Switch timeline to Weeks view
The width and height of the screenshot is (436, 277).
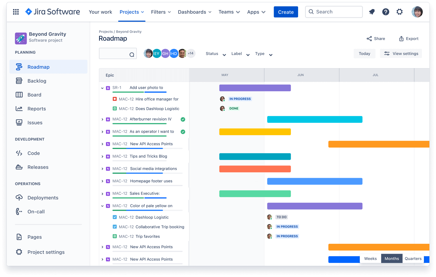[370, 259]
